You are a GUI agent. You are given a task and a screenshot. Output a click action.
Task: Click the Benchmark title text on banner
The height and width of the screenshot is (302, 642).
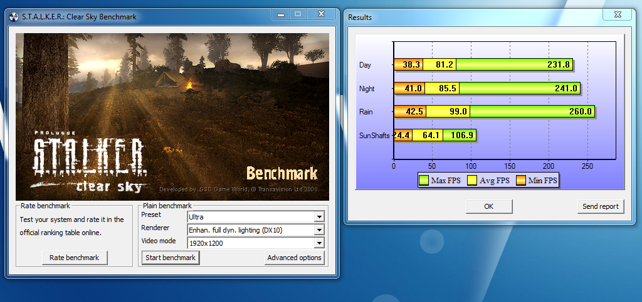(282, 173)
